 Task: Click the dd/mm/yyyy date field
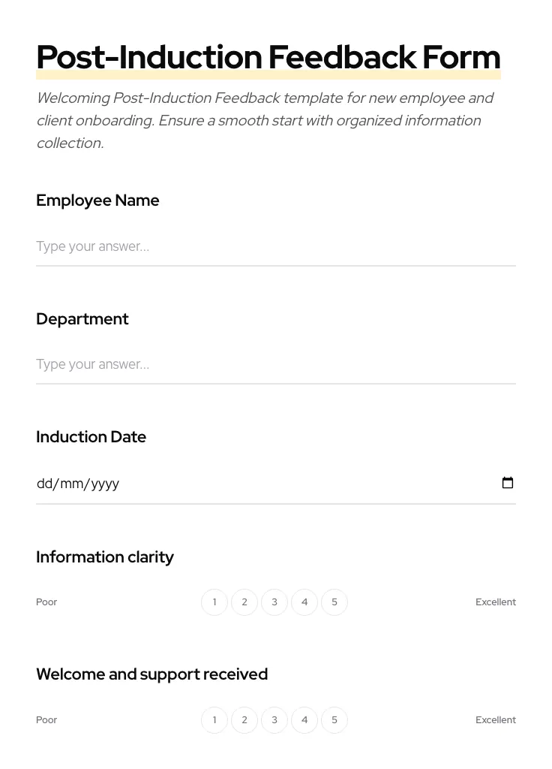225,483
